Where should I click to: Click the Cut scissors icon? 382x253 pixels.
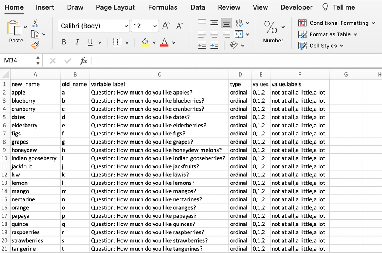coord(34,23)
